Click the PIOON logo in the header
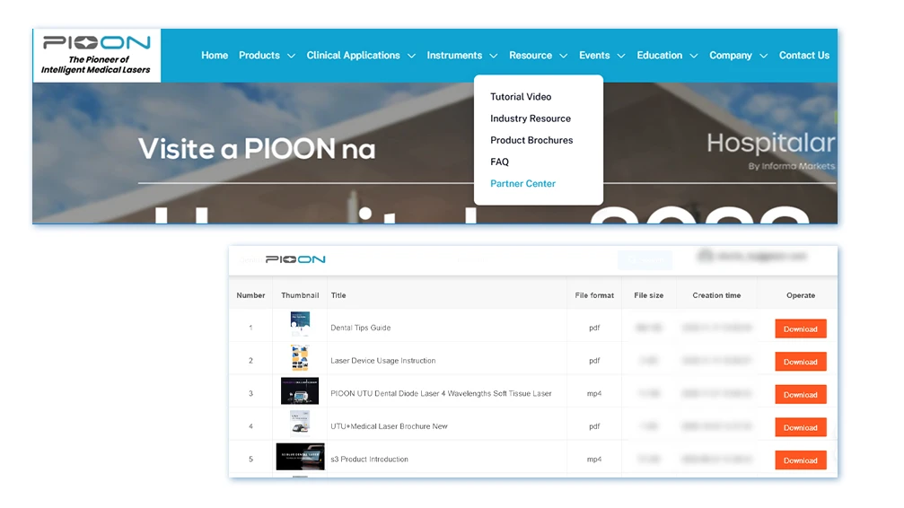This screenshot has width=904, height=508. [x=97, y=55]
